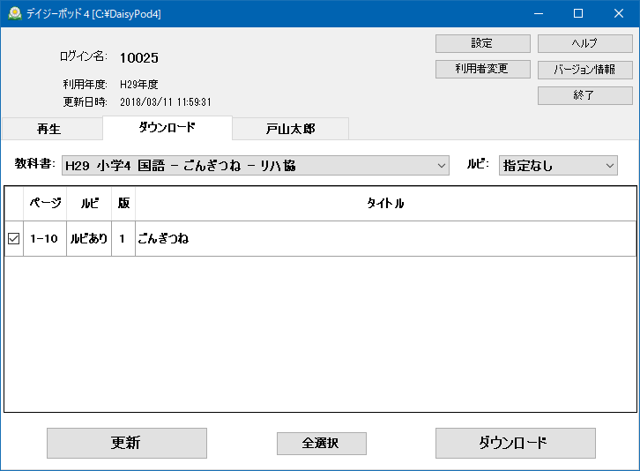This screenshot has height=471, width=640.
Task: Show バージョン情報 version info
Action: click(x=584, y=70)
